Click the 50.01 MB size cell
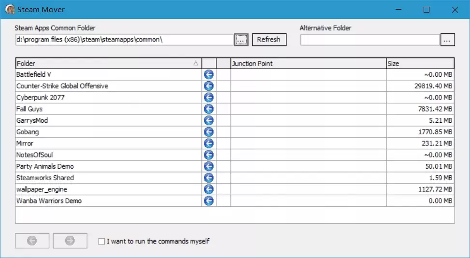This screenshot has height=258, width=470. (x=420, y=166)
